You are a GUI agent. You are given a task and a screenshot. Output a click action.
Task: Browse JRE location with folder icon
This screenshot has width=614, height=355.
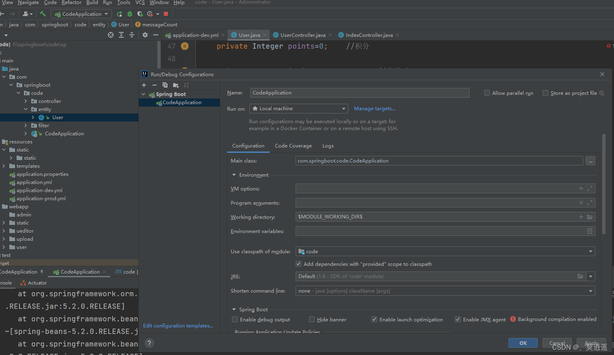pyautogui.click(x=580, y=276)
